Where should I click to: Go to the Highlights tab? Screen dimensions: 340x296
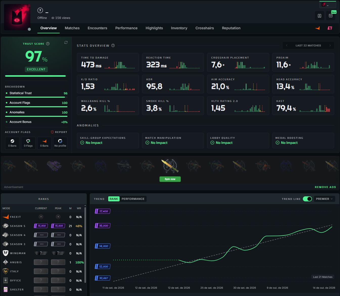pyautogui.click(x=154, y=28)
